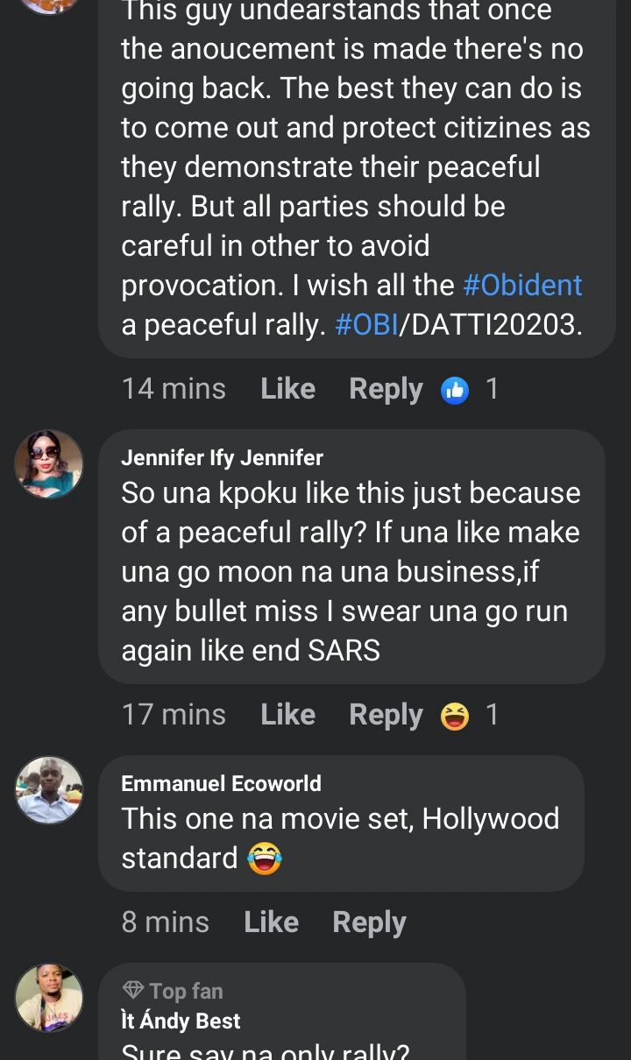The height and width of the screenshot is (1060, 631).
Task: Click the Top fan diamond badge icon
Action: click(133, 991)
